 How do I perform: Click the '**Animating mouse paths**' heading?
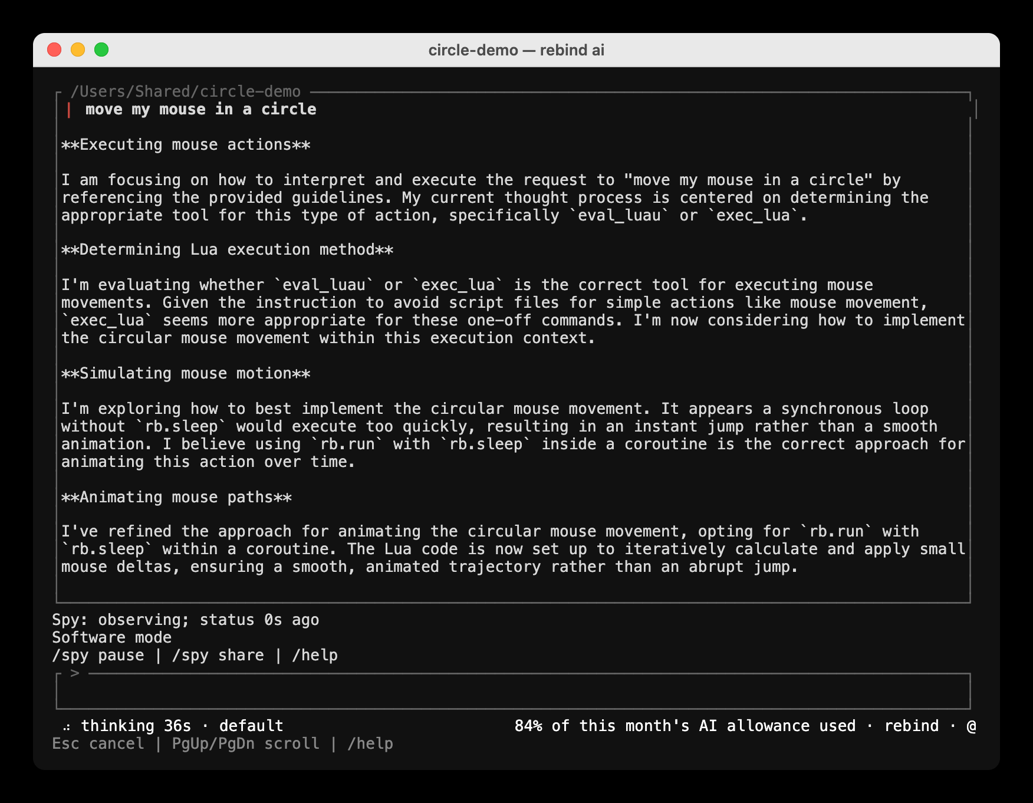pyautogui.click(x=177, y=498)
